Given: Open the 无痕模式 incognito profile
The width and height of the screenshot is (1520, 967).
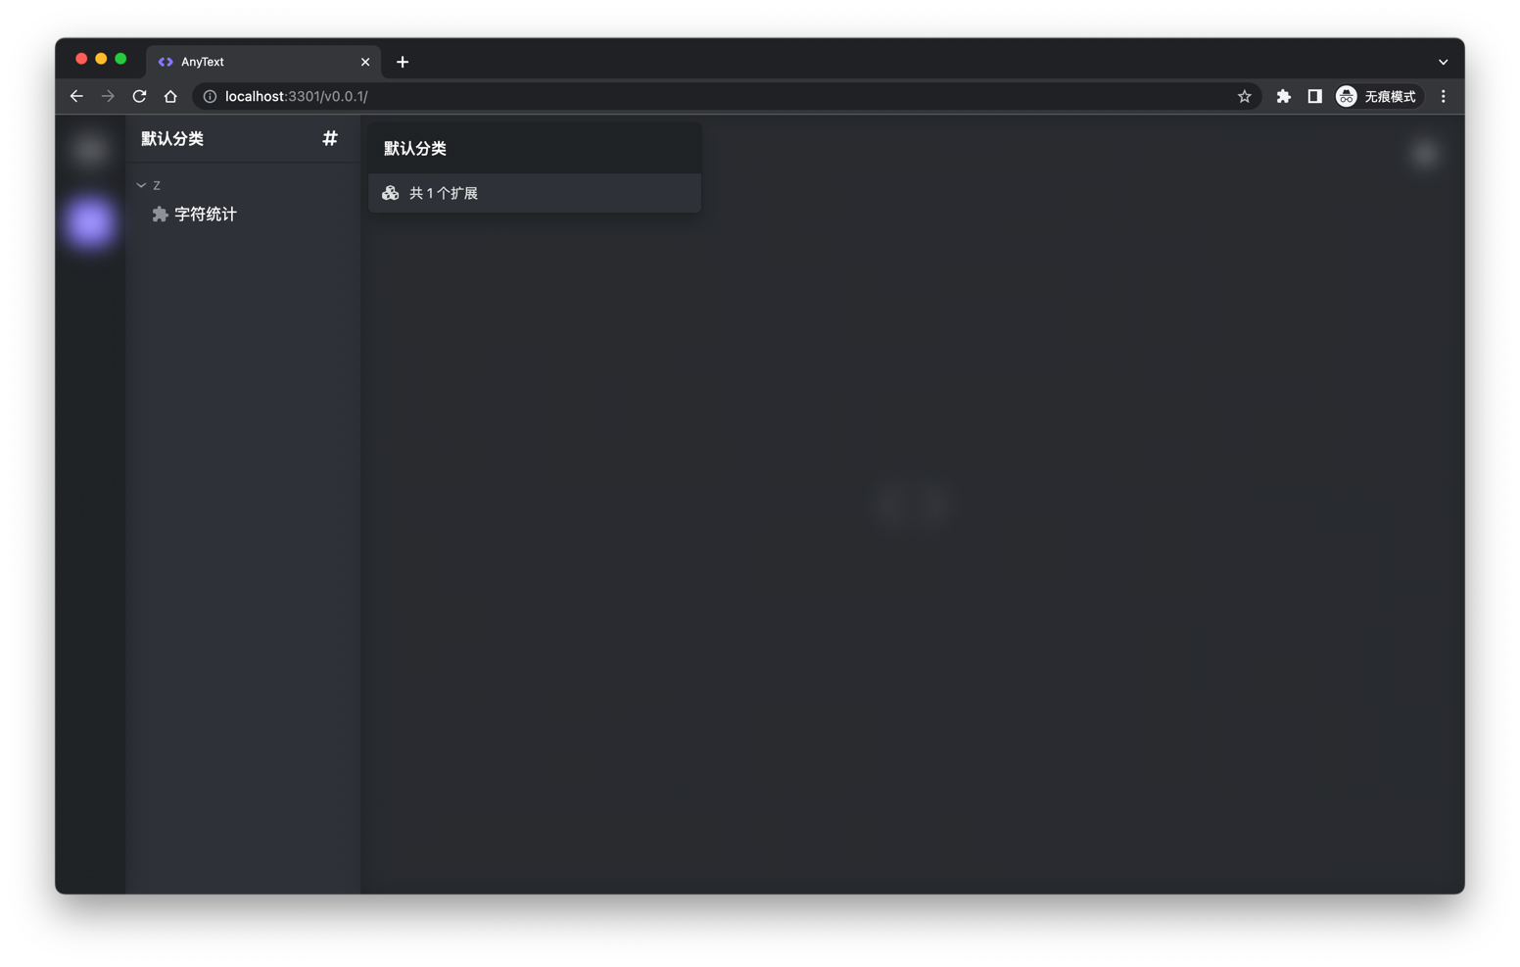Looking at the screenshot, I should tap(1378, 96).
